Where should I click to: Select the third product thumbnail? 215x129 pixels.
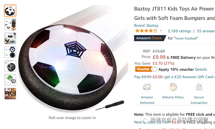pos(10,38)
